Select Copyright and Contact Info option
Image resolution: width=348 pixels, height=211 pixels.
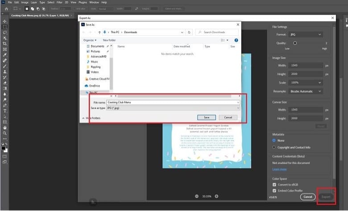(274, 147)
